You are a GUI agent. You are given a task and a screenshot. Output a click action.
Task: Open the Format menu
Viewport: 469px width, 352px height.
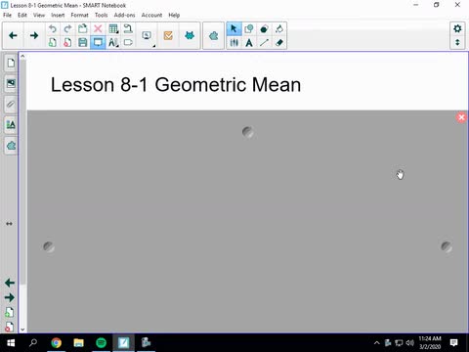(x=79, y=15)
